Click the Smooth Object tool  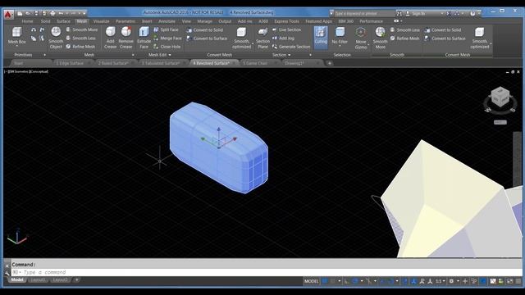pos(56,38)
